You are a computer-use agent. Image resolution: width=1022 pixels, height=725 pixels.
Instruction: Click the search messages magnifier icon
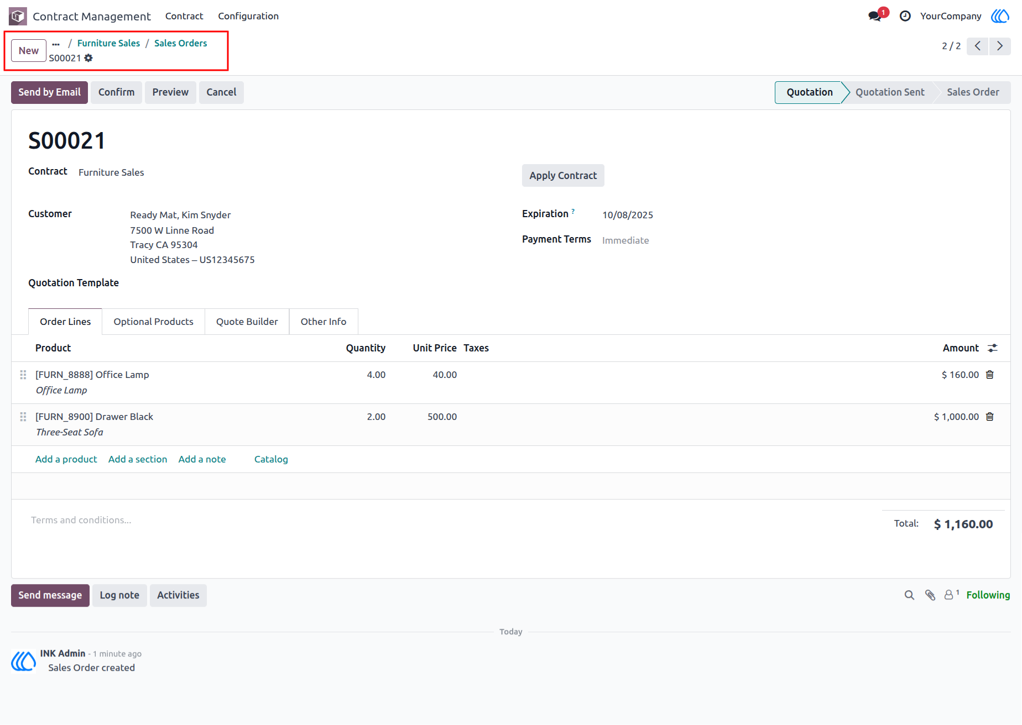pyautogui.click(x=909, y=595)
